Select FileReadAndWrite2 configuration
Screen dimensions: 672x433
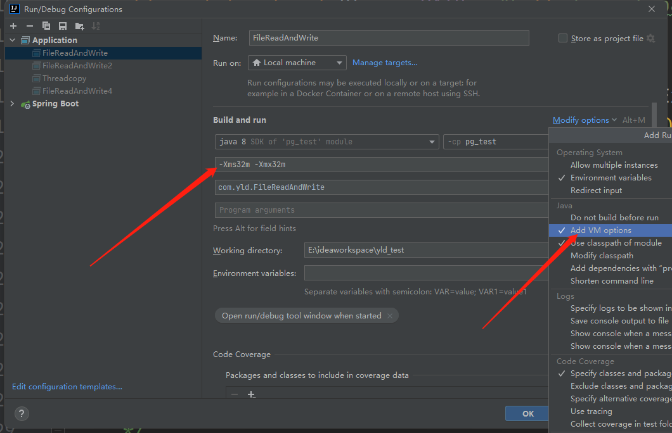[x=103, y=65]
